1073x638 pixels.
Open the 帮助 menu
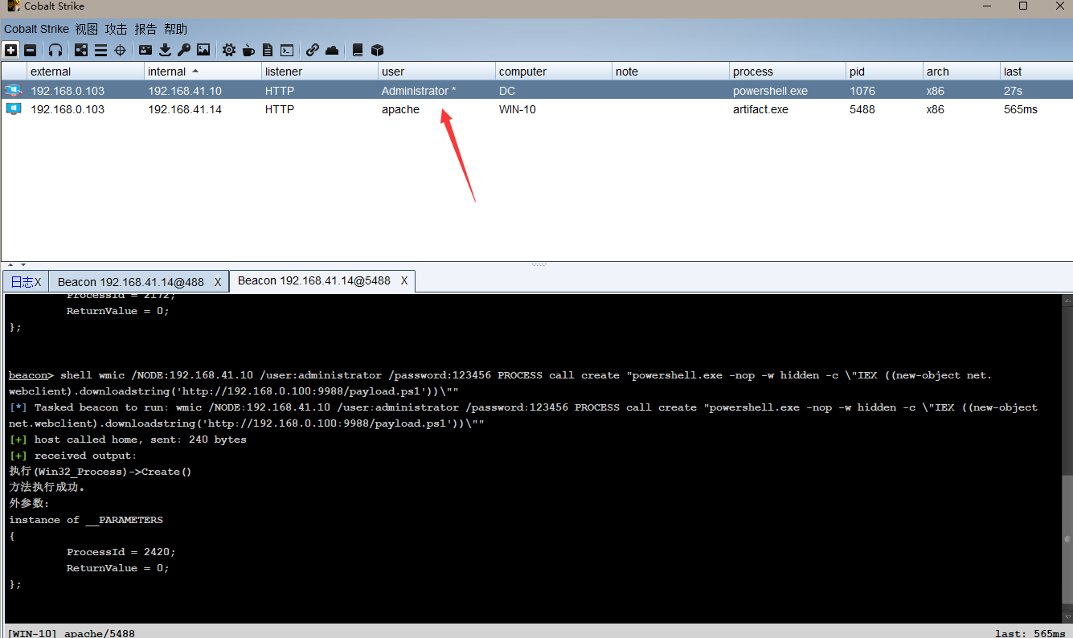(x=175, y=29)
